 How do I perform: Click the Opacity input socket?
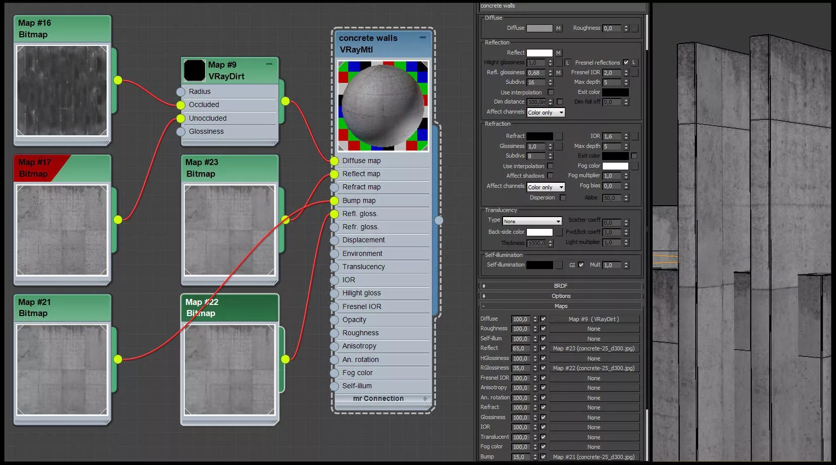[334, 320]
